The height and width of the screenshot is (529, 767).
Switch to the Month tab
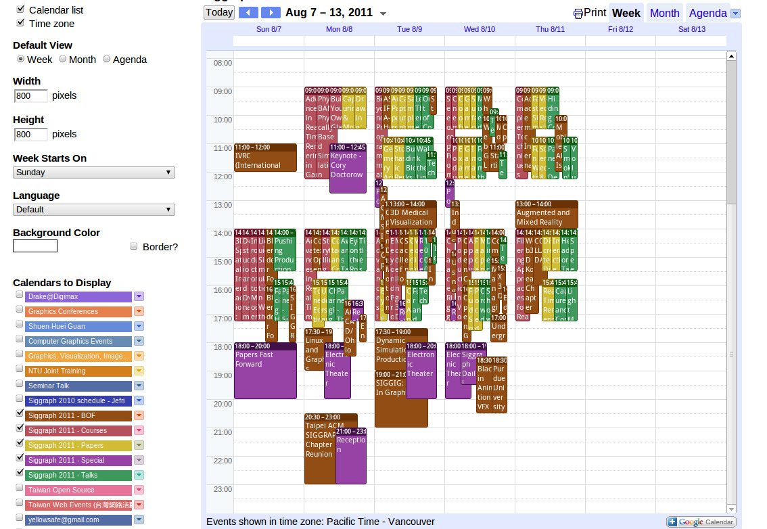tap(664, 14)
